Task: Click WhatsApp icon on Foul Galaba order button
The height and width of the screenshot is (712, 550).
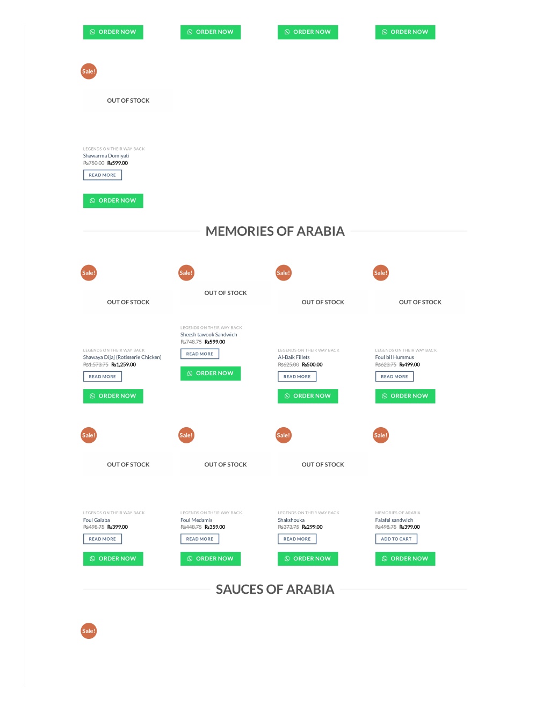Action: (x=92, y=559)
